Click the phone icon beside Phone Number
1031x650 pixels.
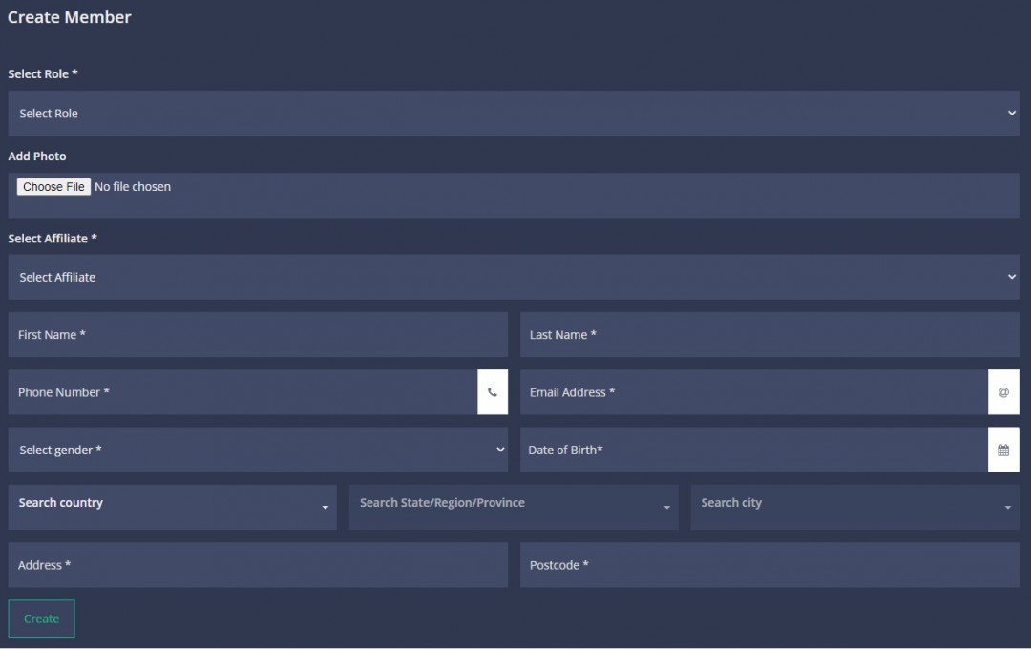click(493, 392)
